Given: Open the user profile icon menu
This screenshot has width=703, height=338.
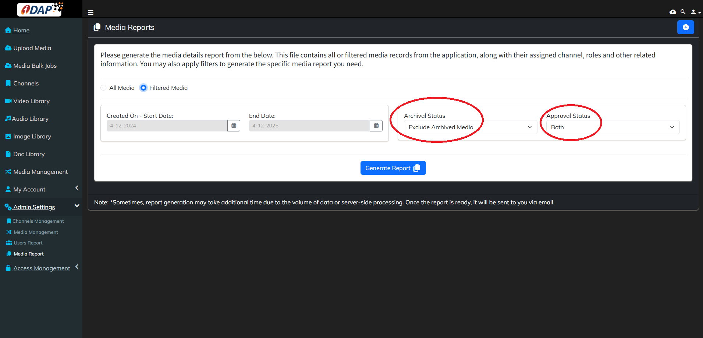Looking at the screenshot, I should point(695,12).
